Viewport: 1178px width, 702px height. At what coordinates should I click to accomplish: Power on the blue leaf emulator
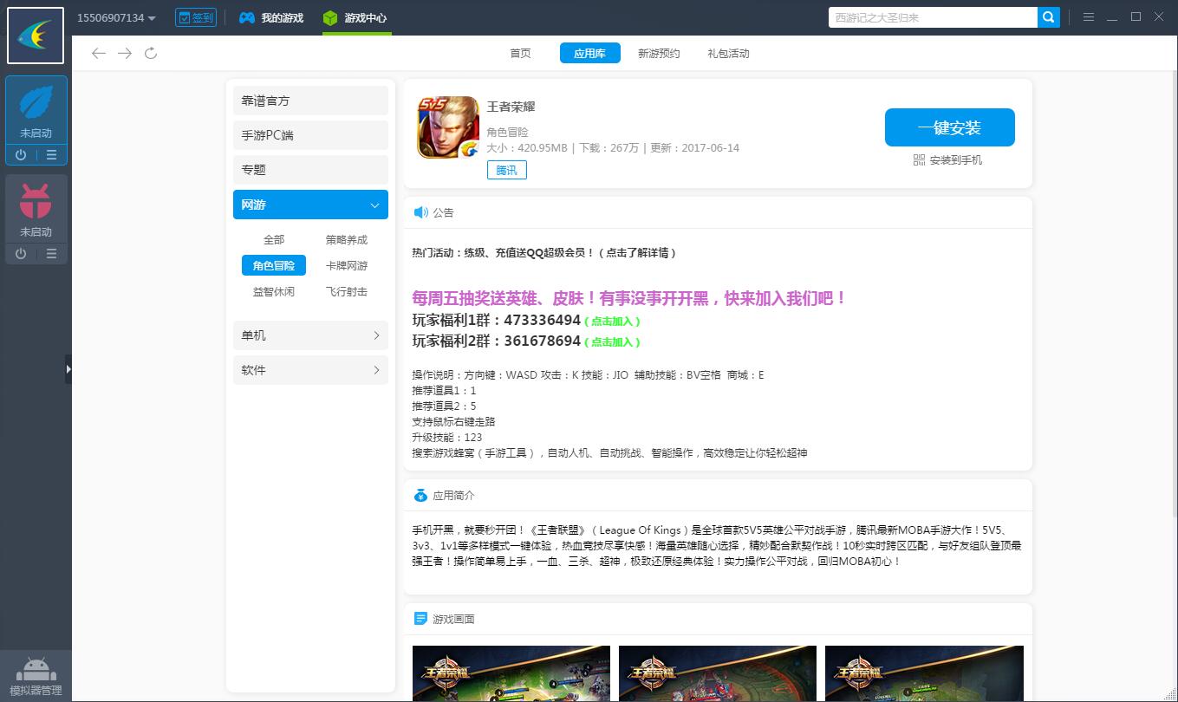click(21, 155)
